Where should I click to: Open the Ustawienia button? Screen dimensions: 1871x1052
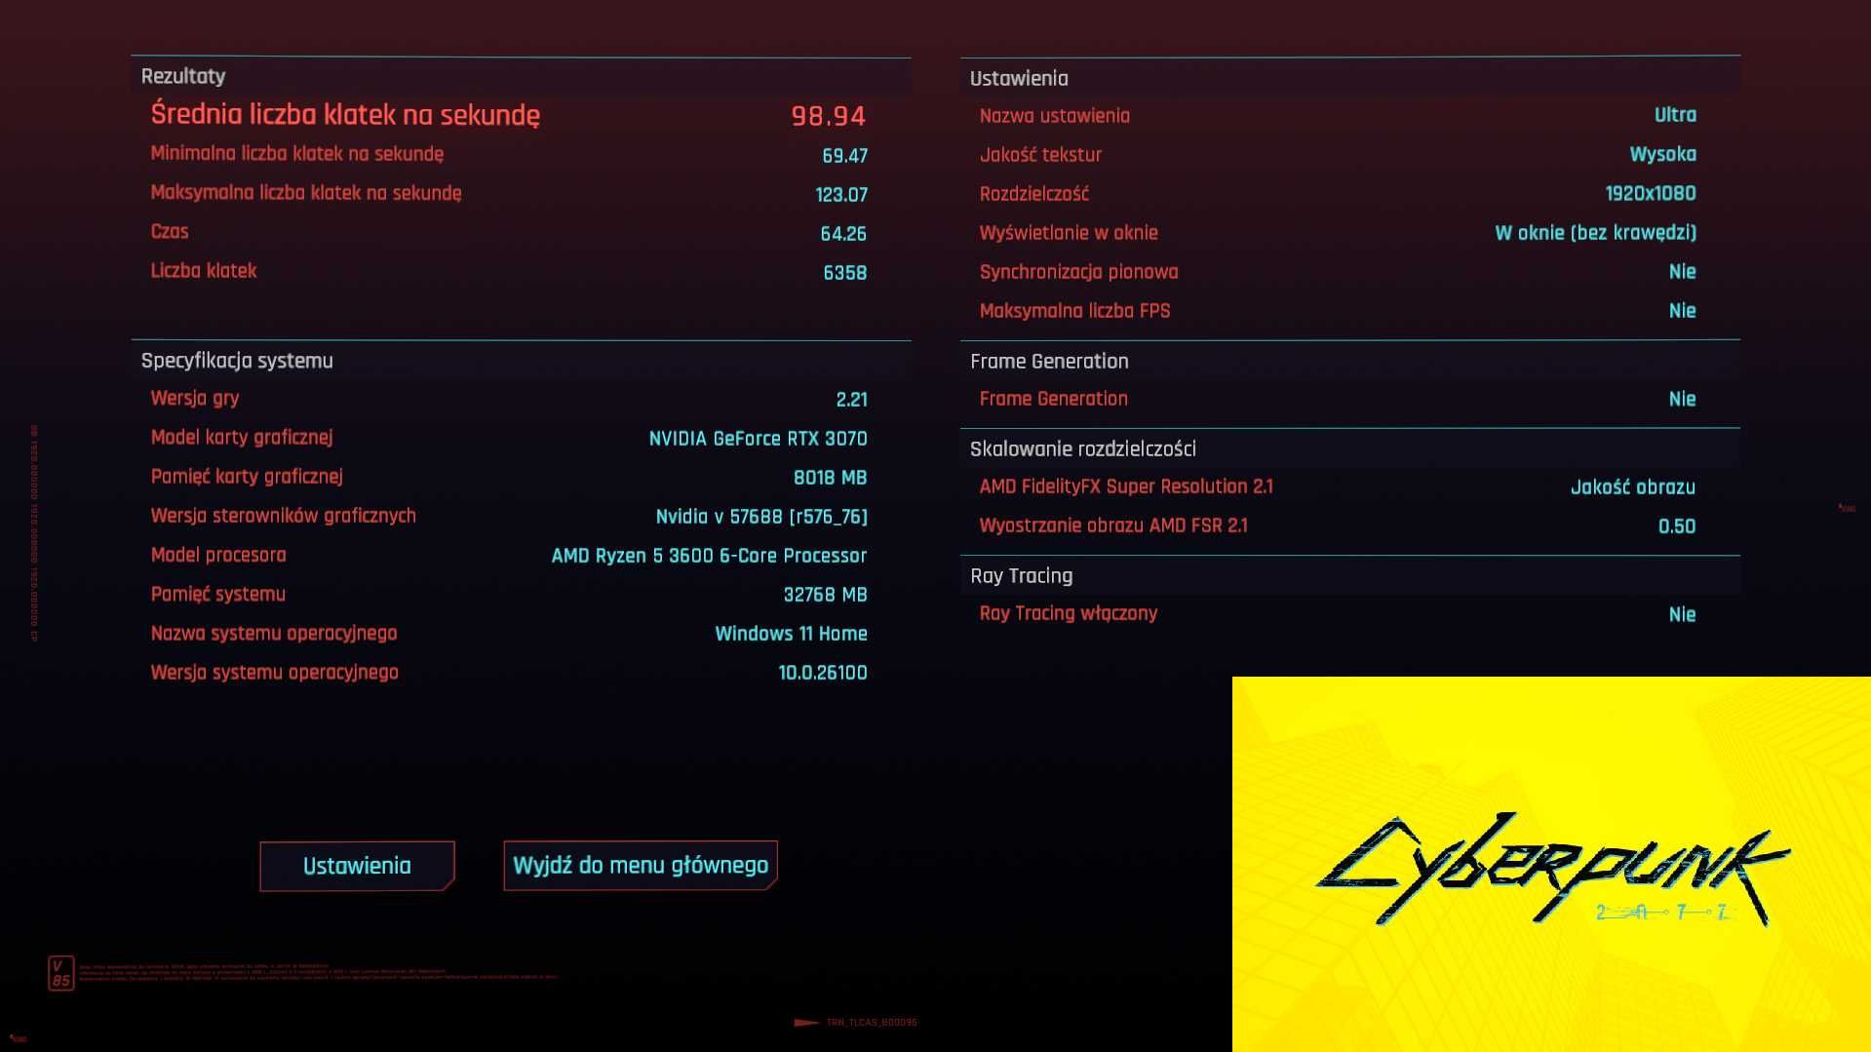[x=357, y=866]
